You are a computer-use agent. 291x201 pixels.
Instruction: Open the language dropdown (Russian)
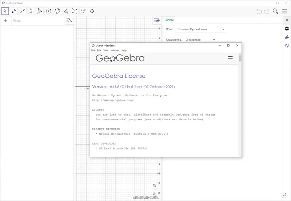pos(201,29)
